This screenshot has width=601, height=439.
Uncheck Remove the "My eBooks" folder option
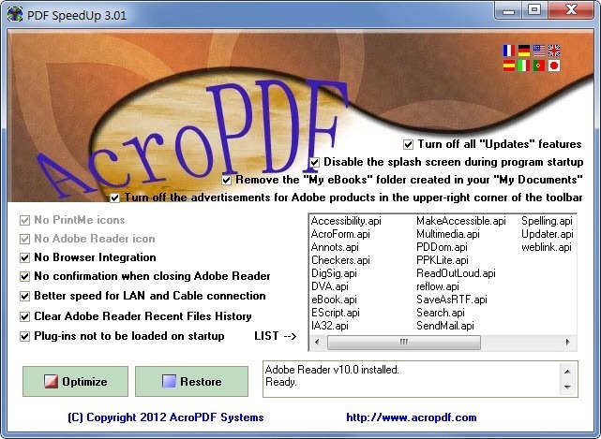pos(227,180)
